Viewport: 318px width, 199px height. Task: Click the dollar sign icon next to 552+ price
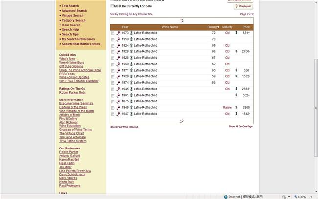coord(236,95)
